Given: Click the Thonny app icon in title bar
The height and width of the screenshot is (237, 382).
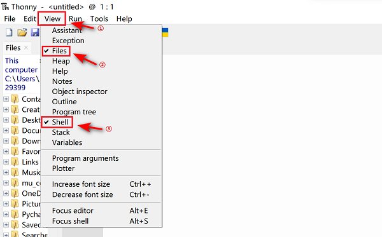Looking at the screenshot, I should coord(5,7).
